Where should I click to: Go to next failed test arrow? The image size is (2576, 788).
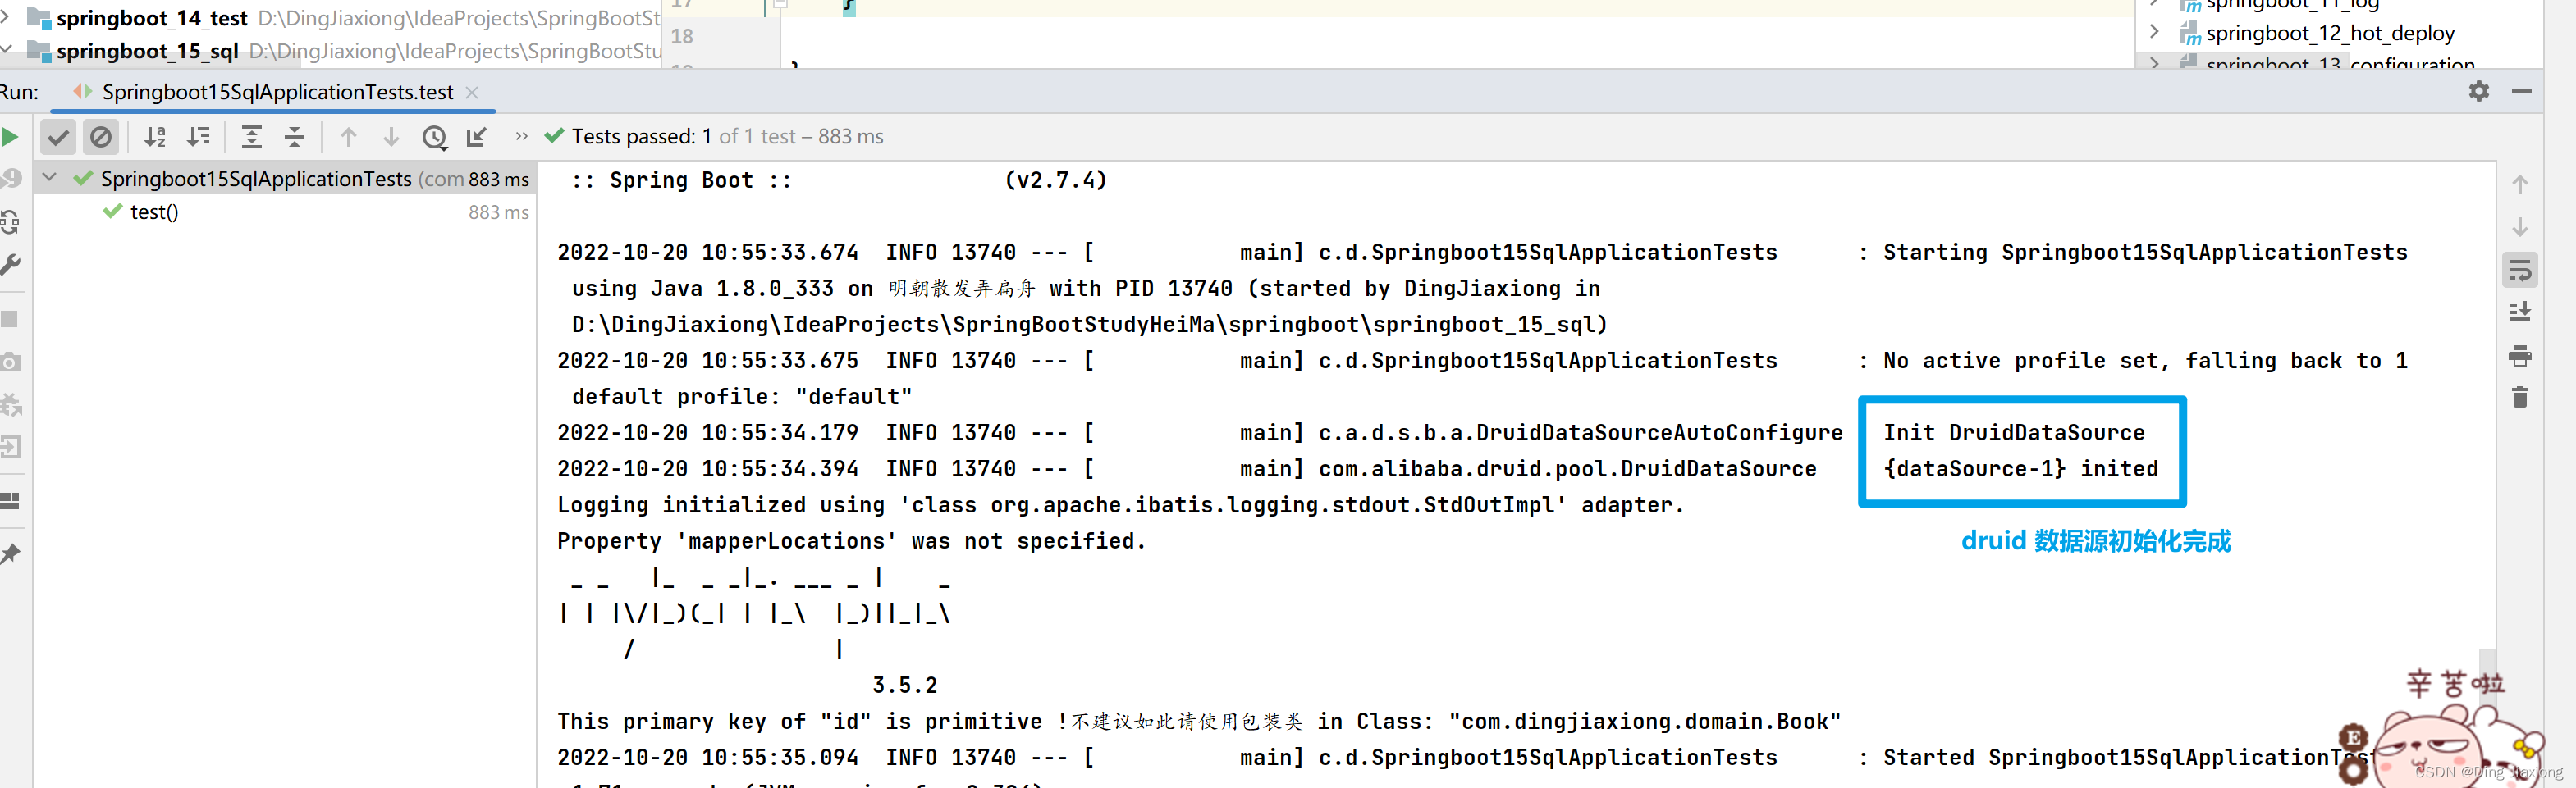[391, 137]
